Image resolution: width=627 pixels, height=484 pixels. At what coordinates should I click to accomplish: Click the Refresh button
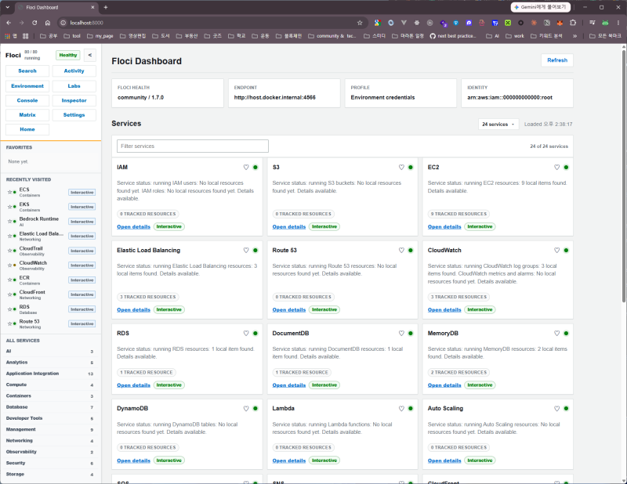557,60
